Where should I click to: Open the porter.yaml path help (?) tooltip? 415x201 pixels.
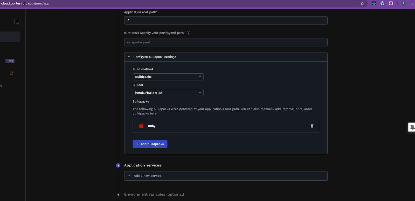[x=189, y=33]
